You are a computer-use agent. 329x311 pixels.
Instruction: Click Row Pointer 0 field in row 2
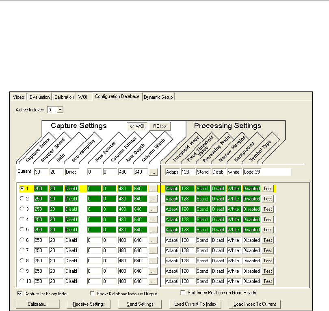94,199
